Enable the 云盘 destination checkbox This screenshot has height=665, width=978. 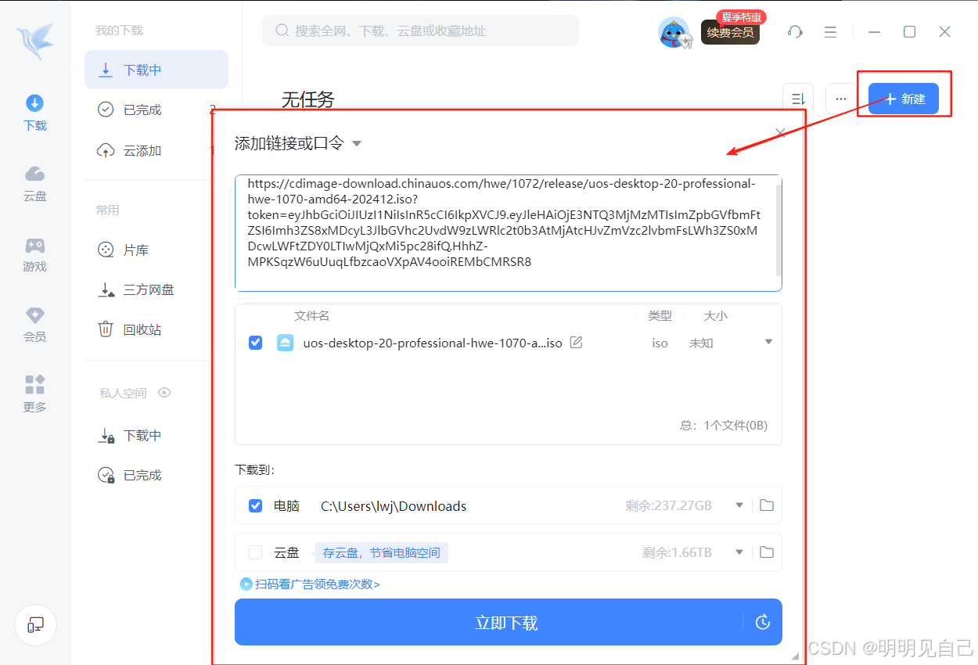click(255, 552)
